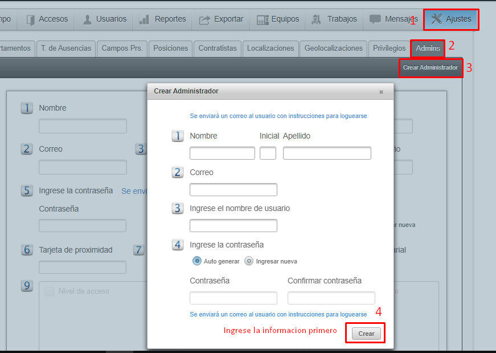Click the Confirmar contraseña input box
Viewport: 496px width, 353px height.
[331, 298]
